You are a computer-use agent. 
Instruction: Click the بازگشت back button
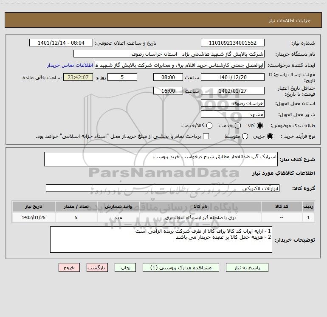point(97,268)
